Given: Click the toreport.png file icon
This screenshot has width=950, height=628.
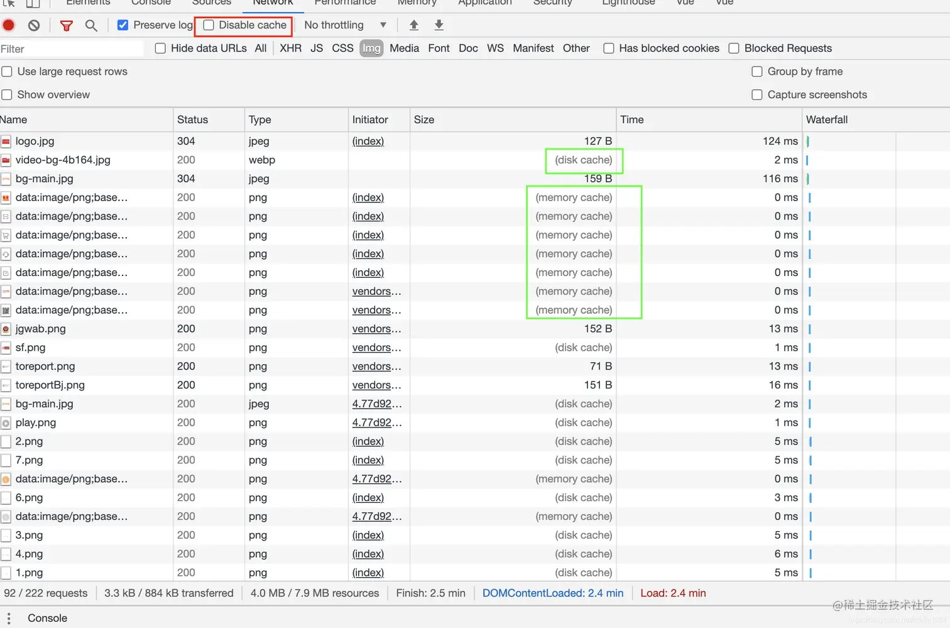Looking at the screenshot, I should (6, 366).
